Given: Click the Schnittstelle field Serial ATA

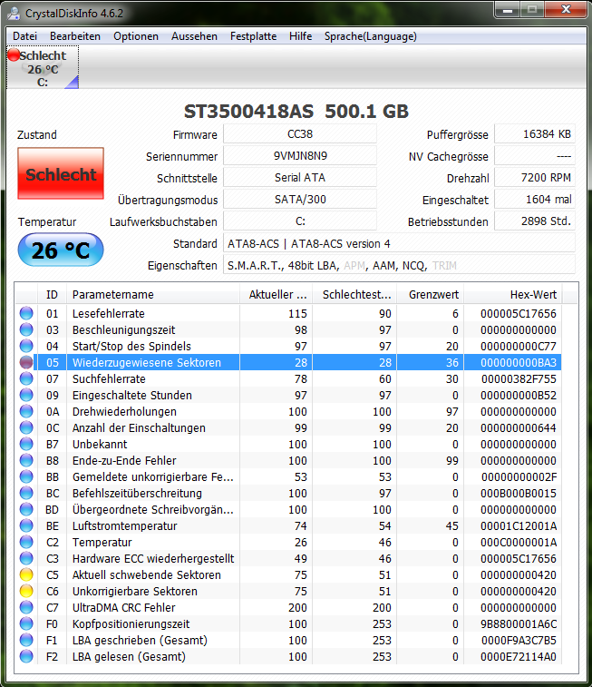Looking at the screenshot, I should pyautogui.click(x=300, y=178).
